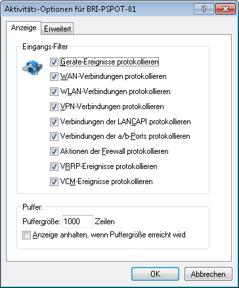Toggle VPN-Verbindungen protokollieren checkbox
The height and width of the screenshot is (288, 239).
54,107
